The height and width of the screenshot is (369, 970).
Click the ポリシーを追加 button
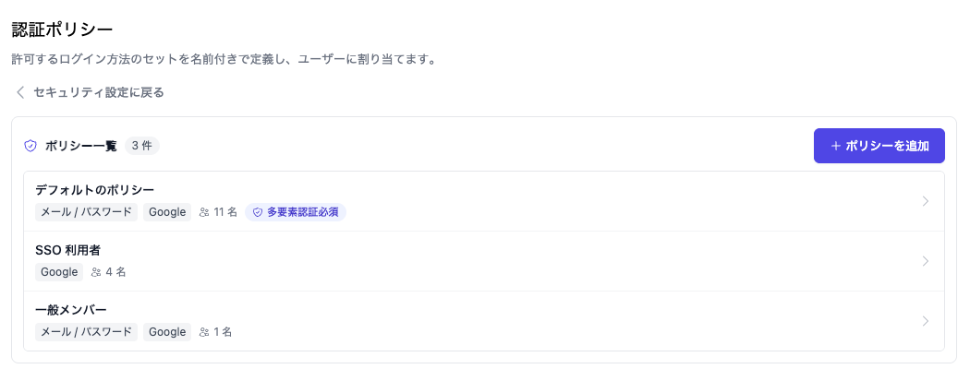(879, 146)
